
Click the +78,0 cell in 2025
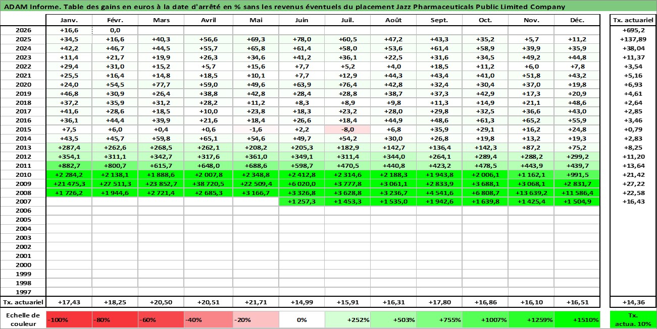tap(301, 39)
